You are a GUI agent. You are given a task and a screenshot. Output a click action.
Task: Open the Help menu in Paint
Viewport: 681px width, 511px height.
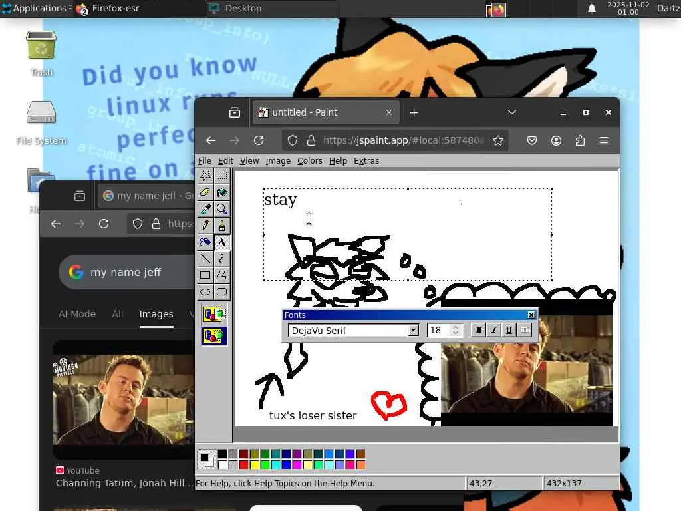(338, 161)
